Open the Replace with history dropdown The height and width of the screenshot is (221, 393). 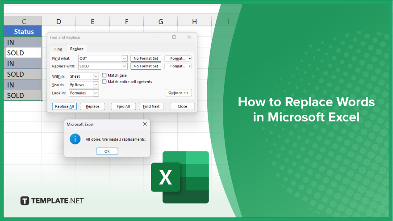tap(124, 66)
